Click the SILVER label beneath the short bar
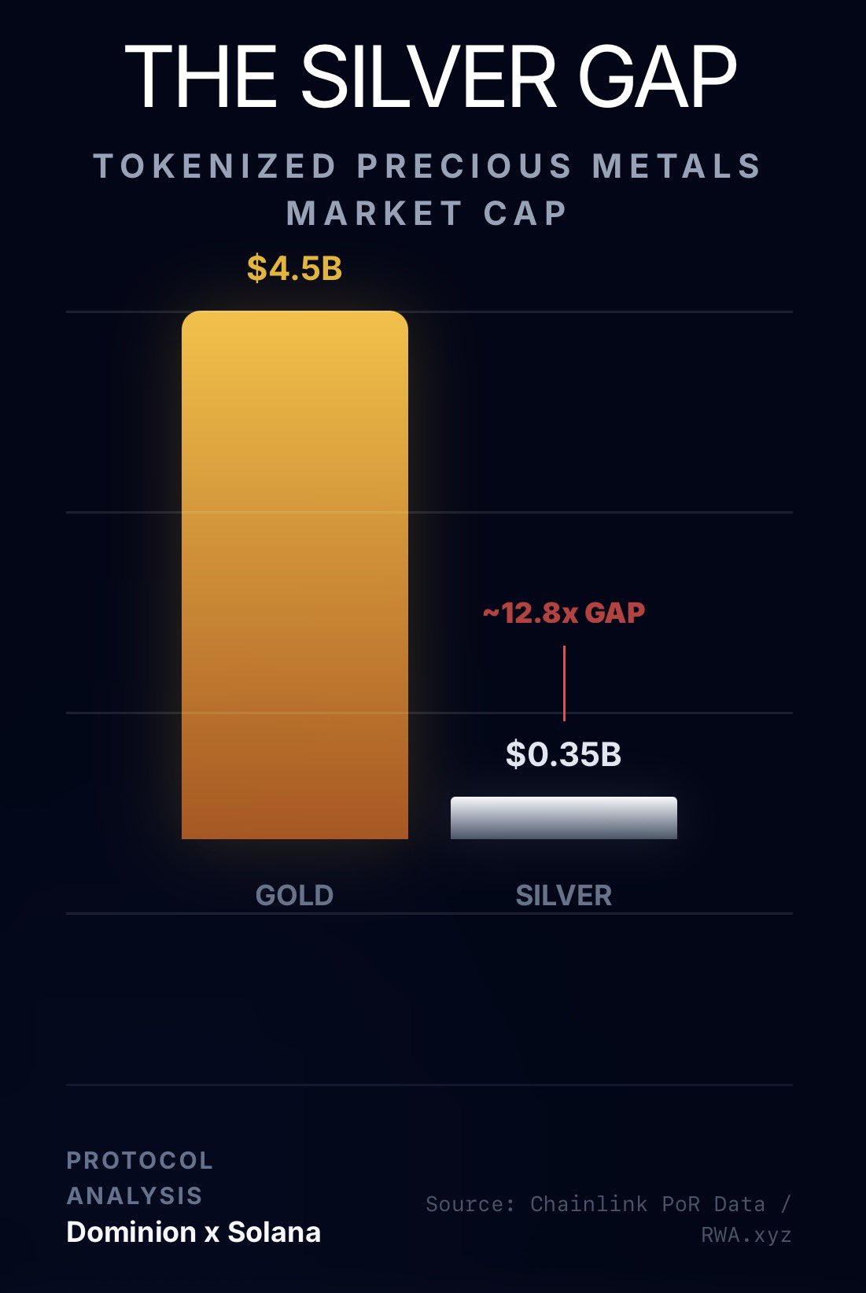The width and height of the screenshot is (866, 1293). tap(563, 895)
